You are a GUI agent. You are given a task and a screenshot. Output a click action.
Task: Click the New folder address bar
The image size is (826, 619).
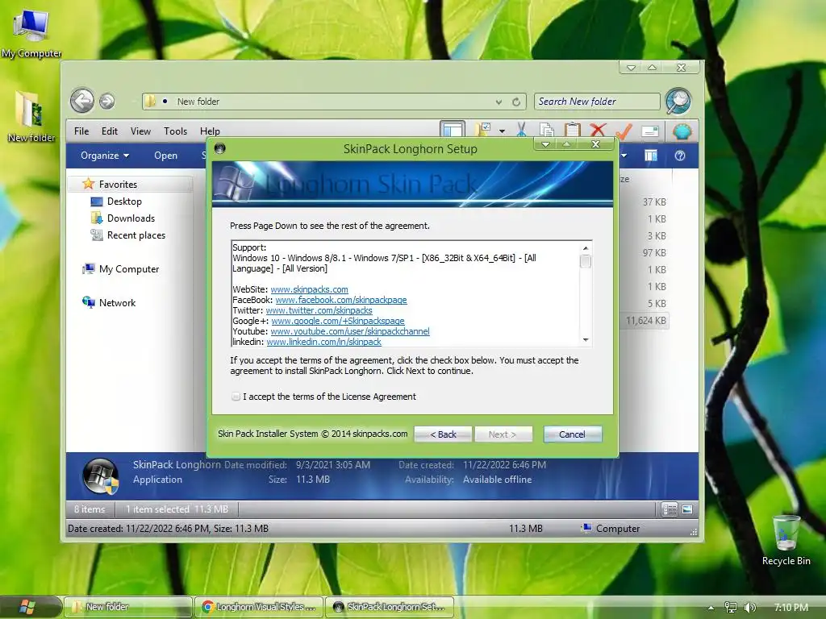333,102
